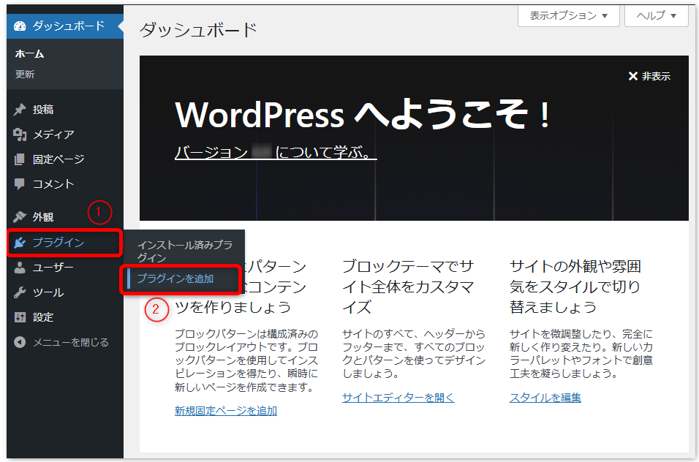Select the 外観 appearance brush icon

pyautogui.click(x=20, y=214)
